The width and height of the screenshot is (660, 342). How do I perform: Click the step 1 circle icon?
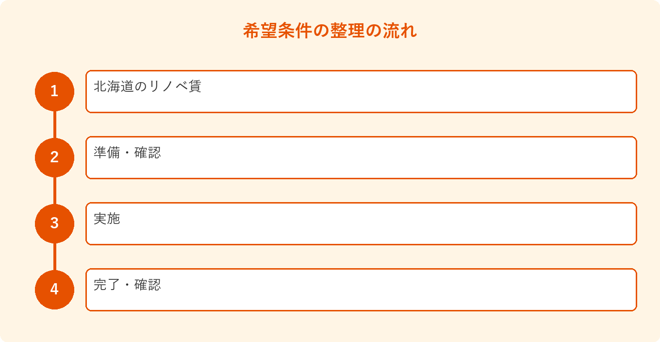54,91
